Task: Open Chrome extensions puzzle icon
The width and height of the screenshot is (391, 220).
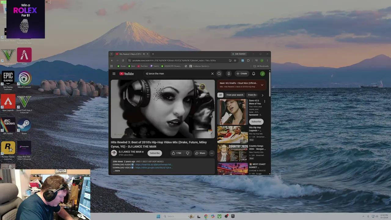Action: [248, 61]
